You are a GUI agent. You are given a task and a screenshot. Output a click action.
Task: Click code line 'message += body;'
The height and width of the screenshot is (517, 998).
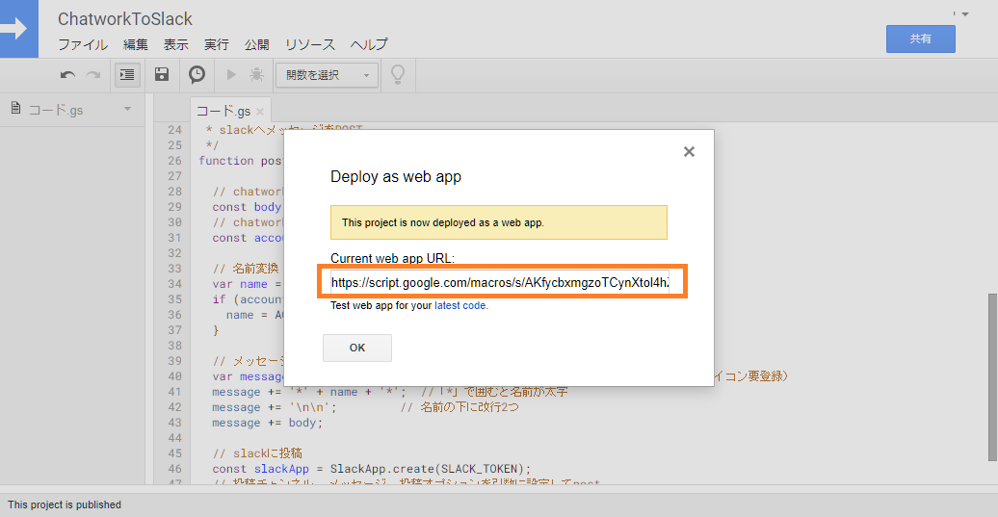tap(268, 423)
